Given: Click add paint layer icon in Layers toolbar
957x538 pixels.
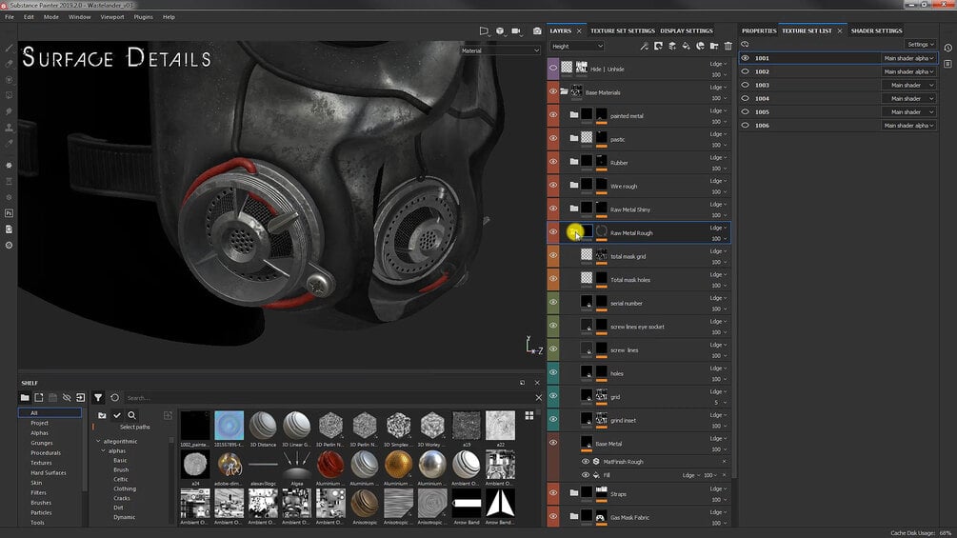Looking at the screenshot, I should [672, 46].
